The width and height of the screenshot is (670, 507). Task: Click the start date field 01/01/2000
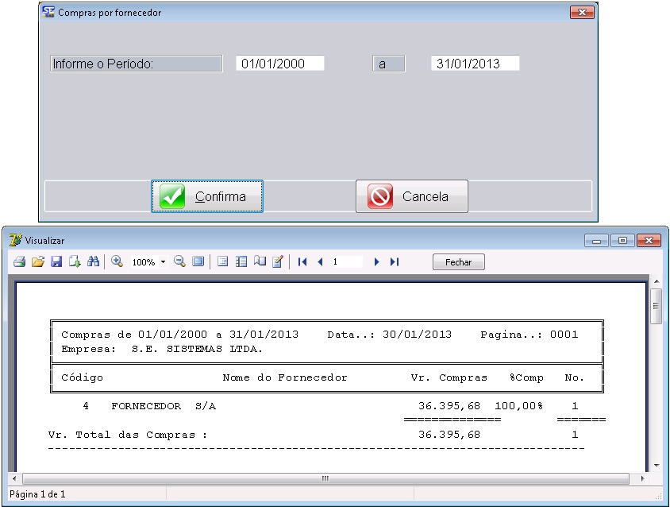pos(279,64)
